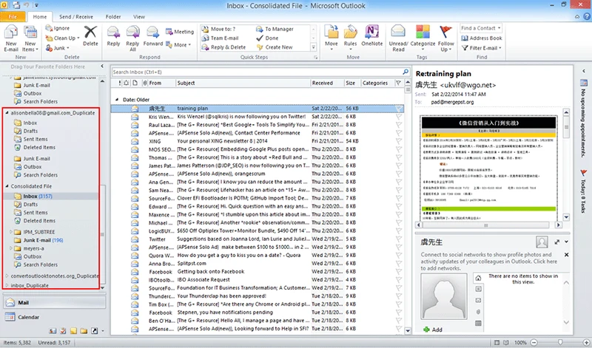Toggle flag on Twitter suggestions email
Screen dimensions: 592x348
point(398,239)
